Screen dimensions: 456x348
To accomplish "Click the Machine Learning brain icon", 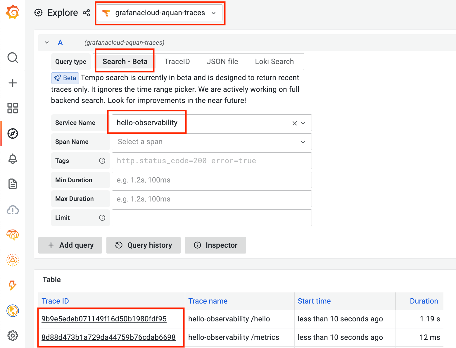I will (x=13, y=234).
